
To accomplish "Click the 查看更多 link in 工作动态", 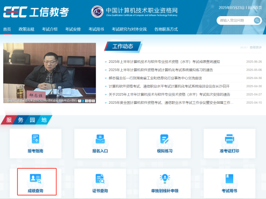I will point(256,47).
